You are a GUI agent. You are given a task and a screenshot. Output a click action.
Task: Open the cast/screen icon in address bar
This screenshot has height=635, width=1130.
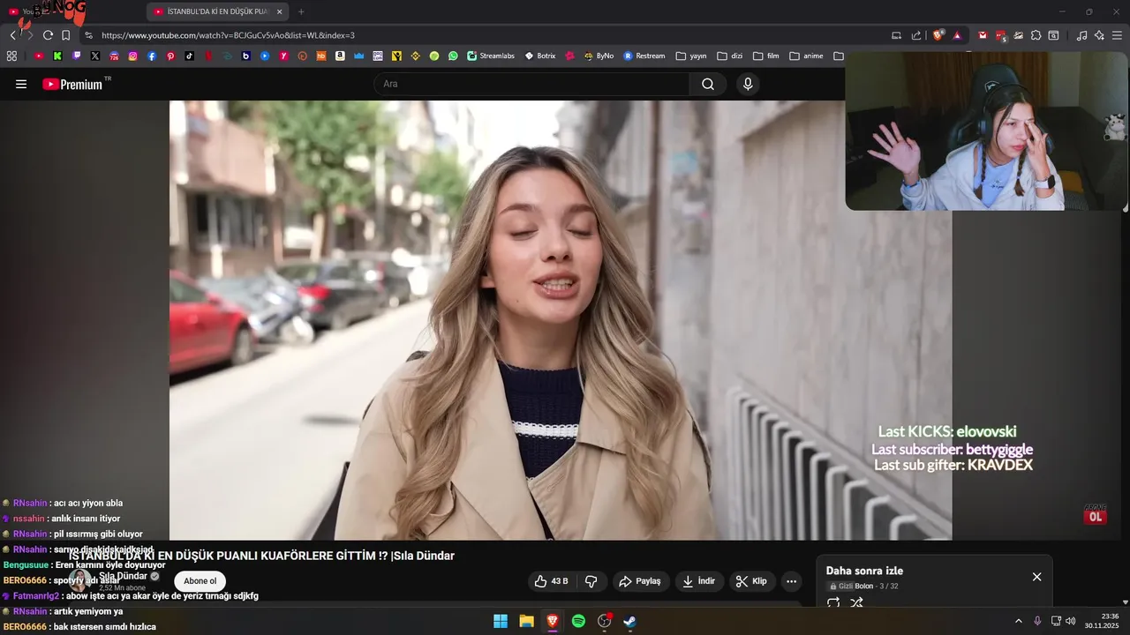(896, 35)
